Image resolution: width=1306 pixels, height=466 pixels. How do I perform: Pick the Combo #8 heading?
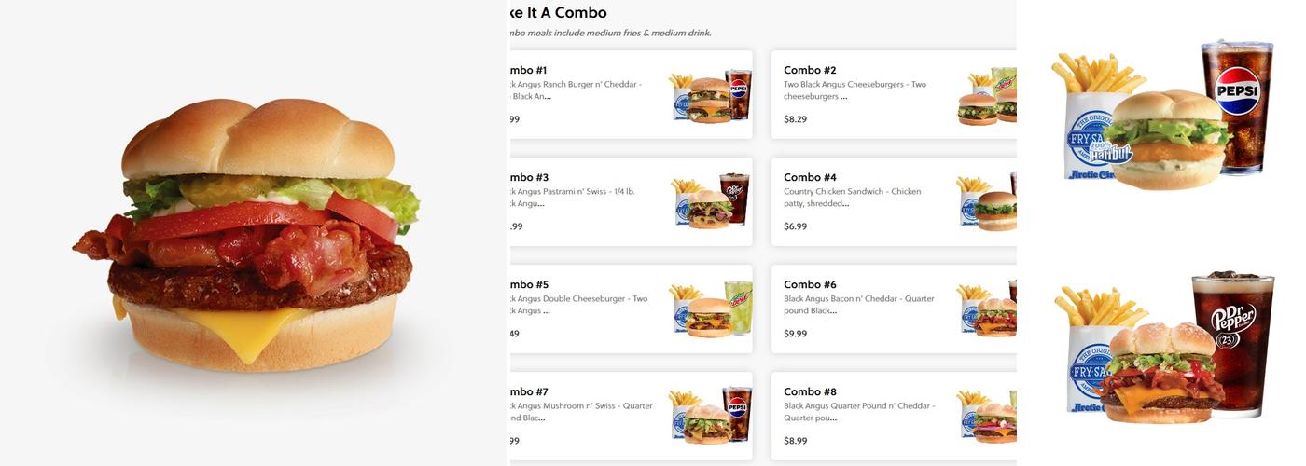[x=810, y=391]
